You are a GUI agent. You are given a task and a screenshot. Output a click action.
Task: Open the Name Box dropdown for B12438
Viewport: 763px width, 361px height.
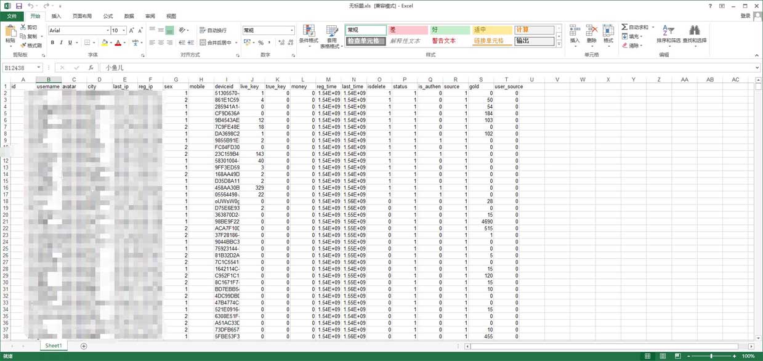click(x=38, y=68)
